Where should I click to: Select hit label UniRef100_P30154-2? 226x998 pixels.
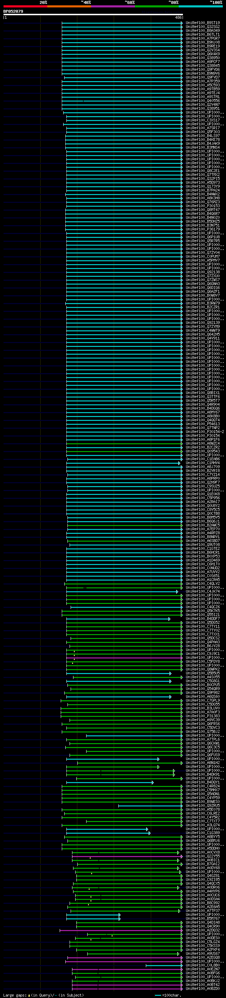click(x=205, y=432)
